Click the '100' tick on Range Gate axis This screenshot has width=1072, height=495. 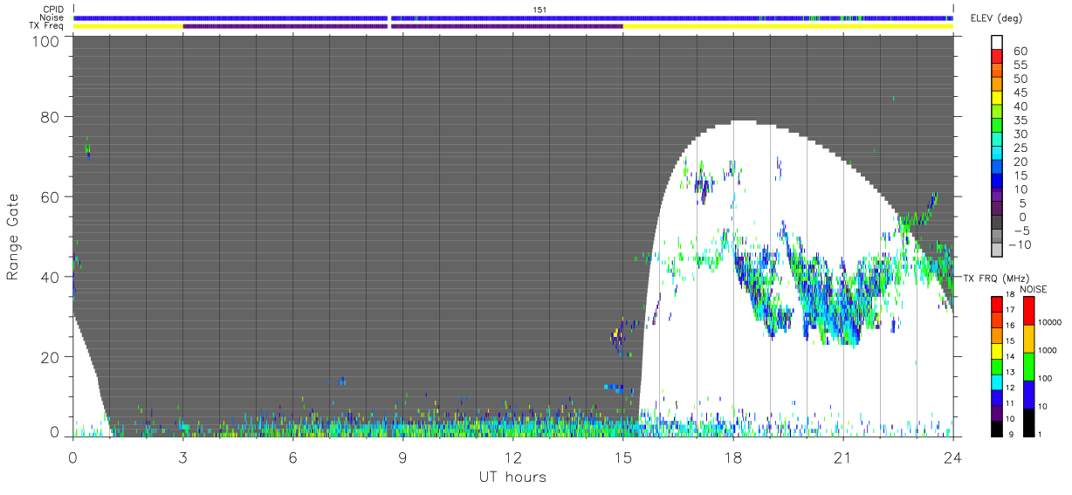pyautogui.click(x=45, y=41)
